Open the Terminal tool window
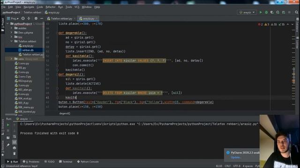The width and height of the screenshot is (300, 168). coord(66,162)
